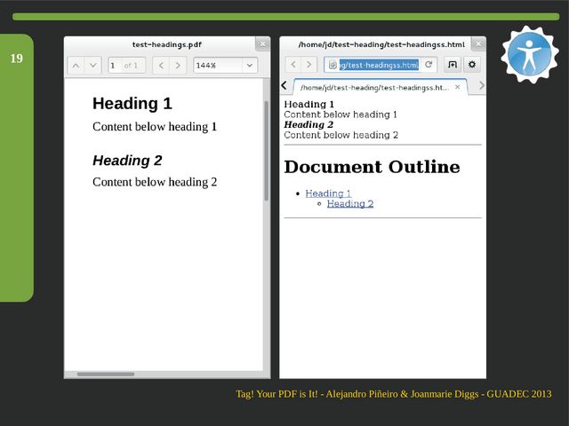Follow the Heading 1 outline link
This screenshot has height=426, width=569.
[328, 193]
